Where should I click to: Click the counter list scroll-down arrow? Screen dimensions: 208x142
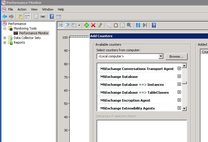point(184,108)
